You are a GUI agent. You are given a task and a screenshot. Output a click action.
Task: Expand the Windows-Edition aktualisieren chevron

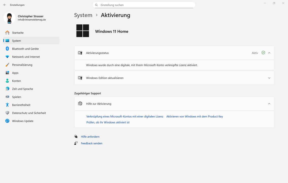pos(269,78)
